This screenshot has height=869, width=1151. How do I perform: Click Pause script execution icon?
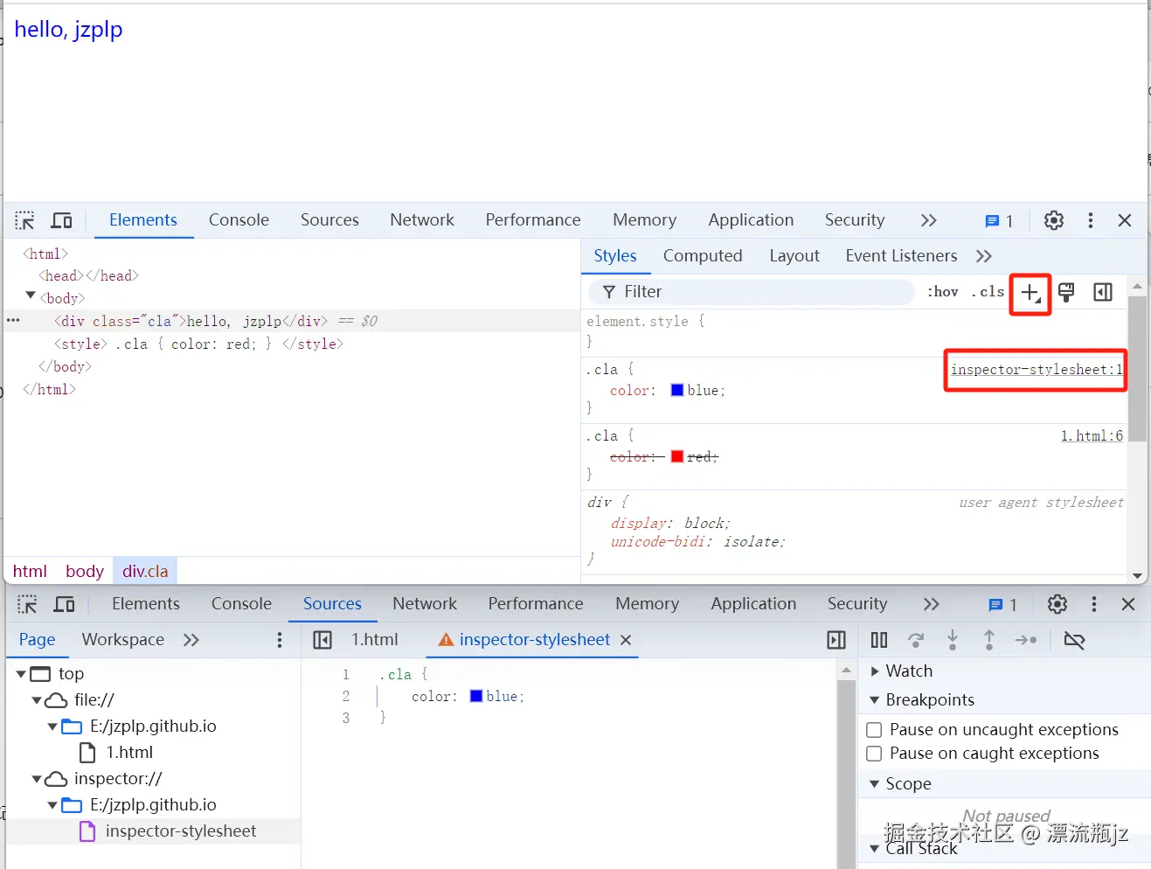pos(879,640)
